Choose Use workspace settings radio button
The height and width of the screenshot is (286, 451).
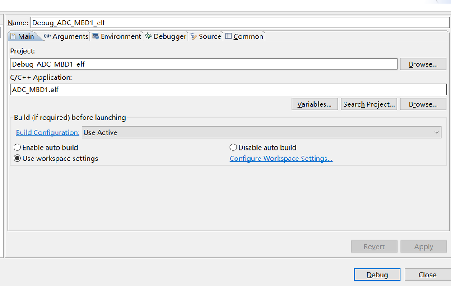click(x=18, y=159)
